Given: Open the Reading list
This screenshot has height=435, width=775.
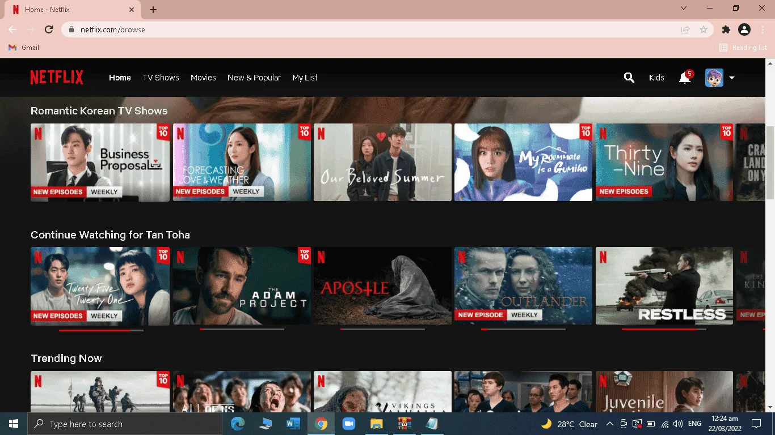Looking at the screenshot, I should point(743,48).
